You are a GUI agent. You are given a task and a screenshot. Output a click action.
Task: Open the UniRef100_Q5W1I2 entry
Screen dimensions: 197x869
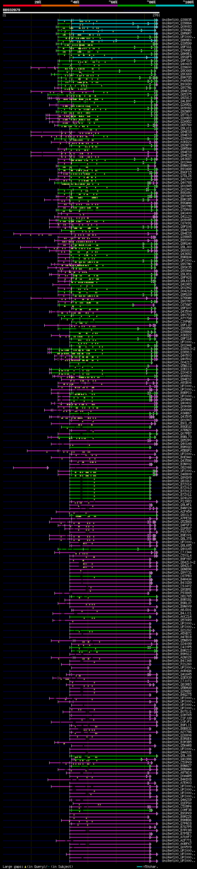pos(177,366)
